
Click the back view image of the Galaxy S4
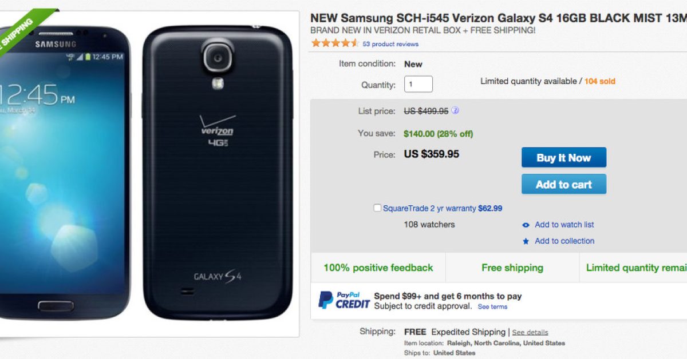click(217, 171)
